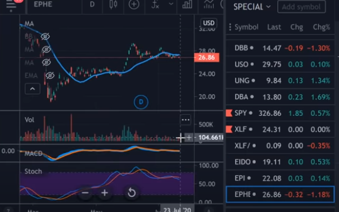The image size is (339, 212).
Task: Sort watchlist by Symbol column
Action: (x=246, y=27)
